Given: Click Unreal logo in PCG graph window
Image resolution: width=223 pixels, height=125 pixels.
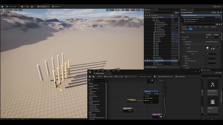Looking at the screenshot, I should coord(90,72).
